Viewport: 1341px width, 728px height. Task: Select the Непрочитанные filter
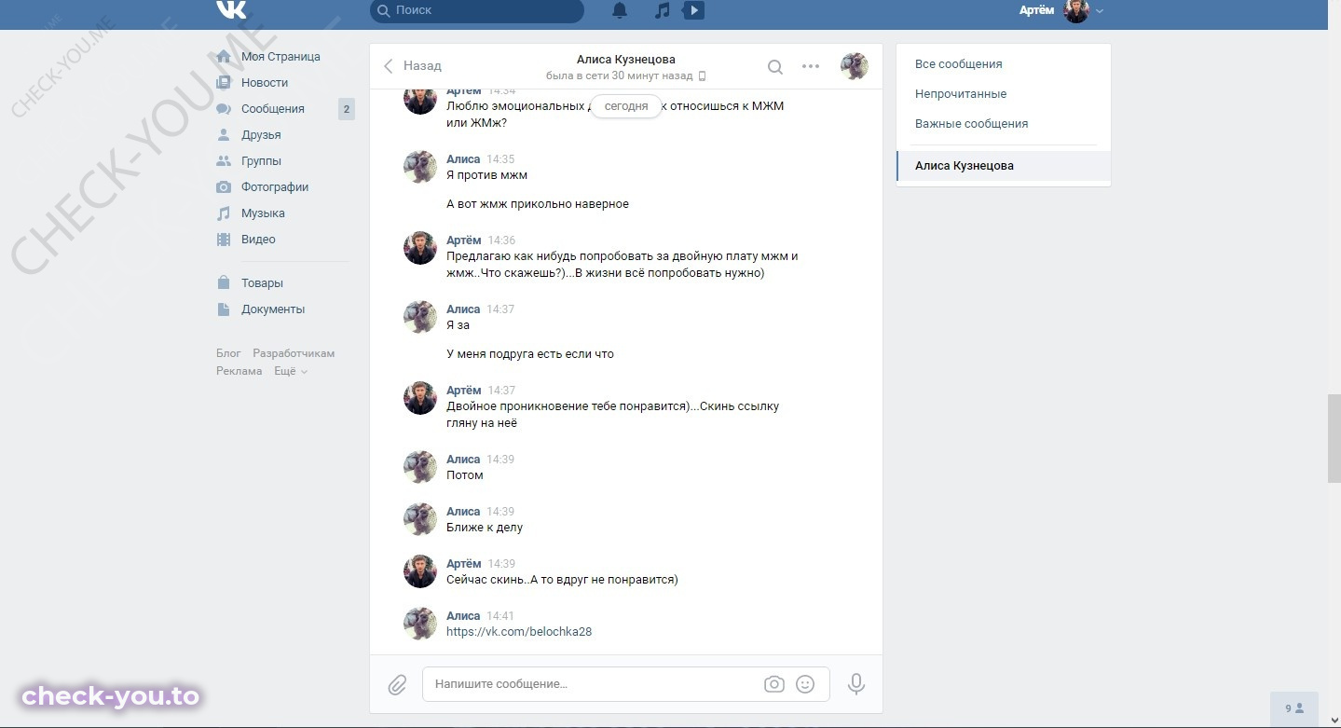coord(961,94)
